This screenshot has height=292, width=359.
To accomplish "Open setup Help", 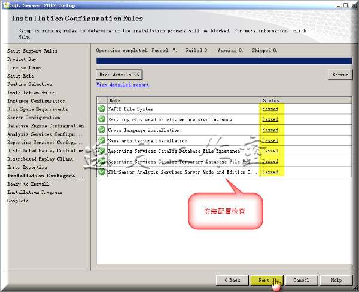I will coord(336,280).
